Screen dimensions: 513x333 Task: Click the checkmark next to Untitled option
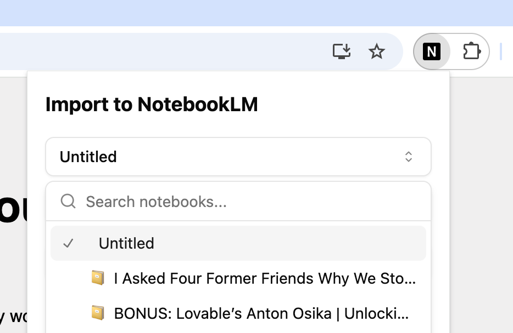point(68,243)
